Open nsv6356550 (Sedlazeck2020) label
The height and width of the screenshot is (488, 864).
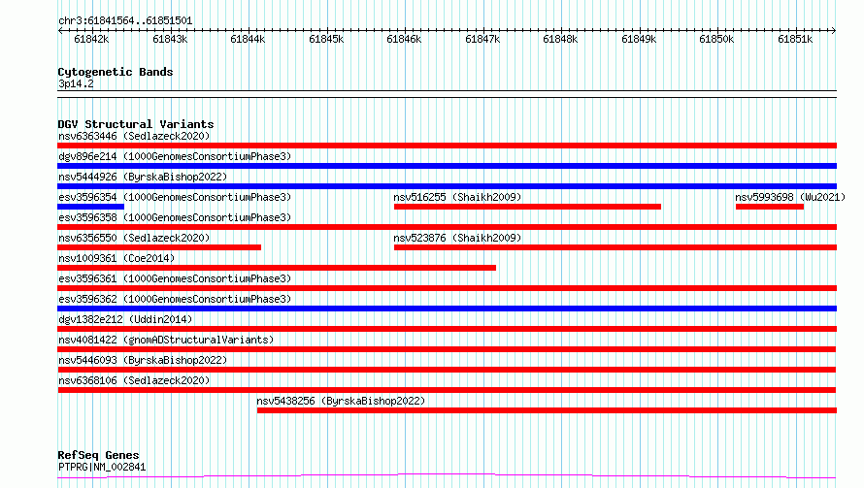click(x=134, y=238)
